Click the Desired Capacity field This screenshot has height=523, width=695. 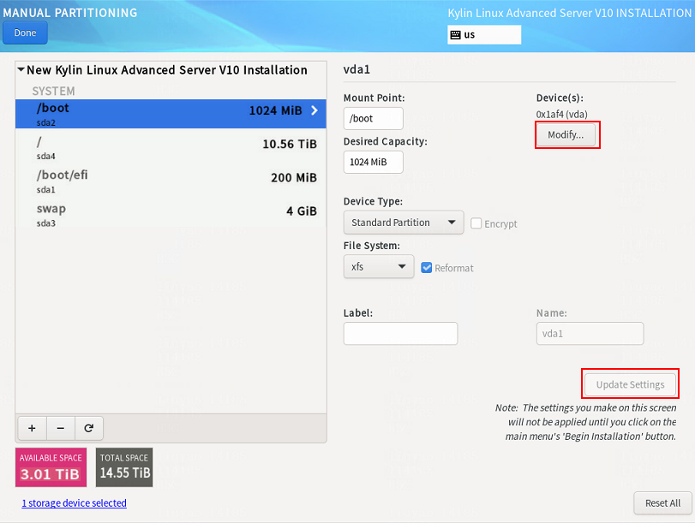373,162
